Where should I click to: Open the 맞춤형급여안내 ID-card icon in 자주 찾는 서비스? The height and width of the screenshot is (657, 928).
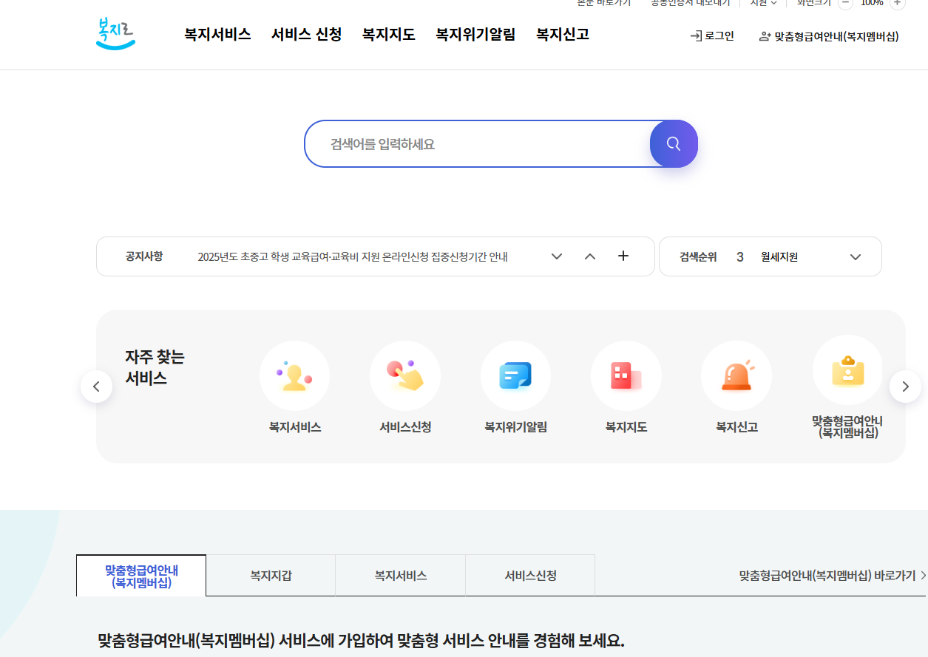pyautogui.click(x=847, y=370)
